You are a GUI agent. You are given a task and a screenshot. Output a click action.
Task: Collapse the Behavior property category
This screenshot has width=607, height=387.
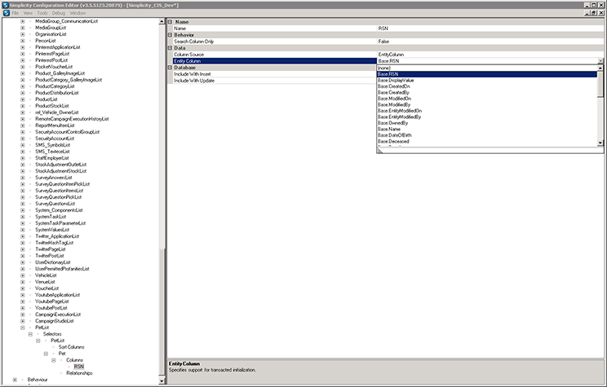170,35
